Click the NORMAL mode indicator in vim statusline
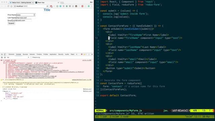This screenshot has width=215, height=121. (100, 111)
